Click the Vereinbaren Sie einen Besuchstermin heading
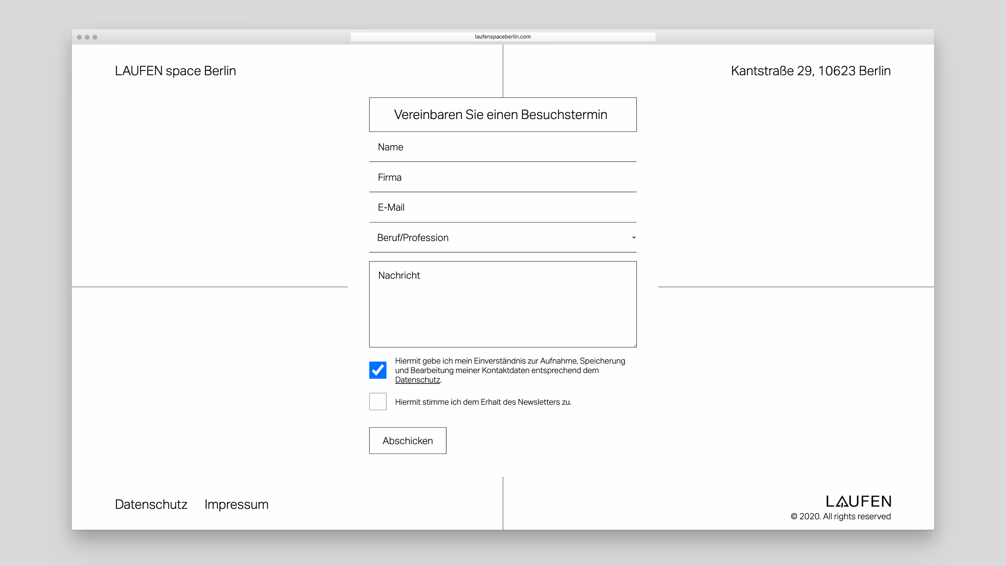 click(x=502, y=114)
